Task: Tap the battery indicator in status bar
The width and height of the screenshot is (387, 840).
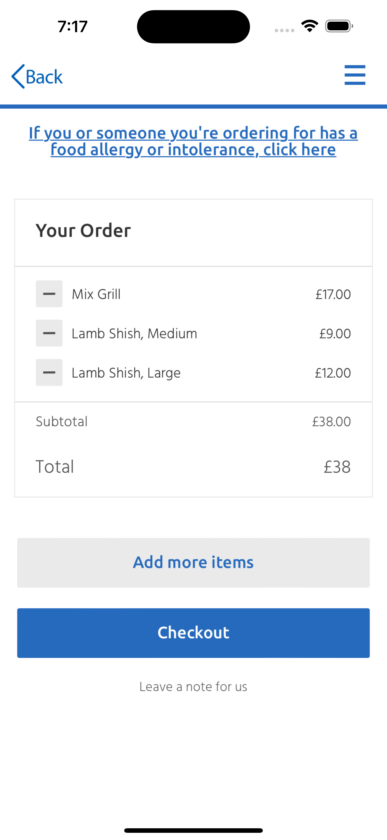Action: pyautogui.click(x=339, y=26)
